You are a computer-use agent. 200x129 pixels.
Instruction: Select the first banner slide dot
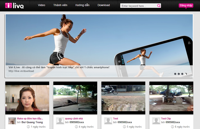pyautogui.click(x=175, y=74)
